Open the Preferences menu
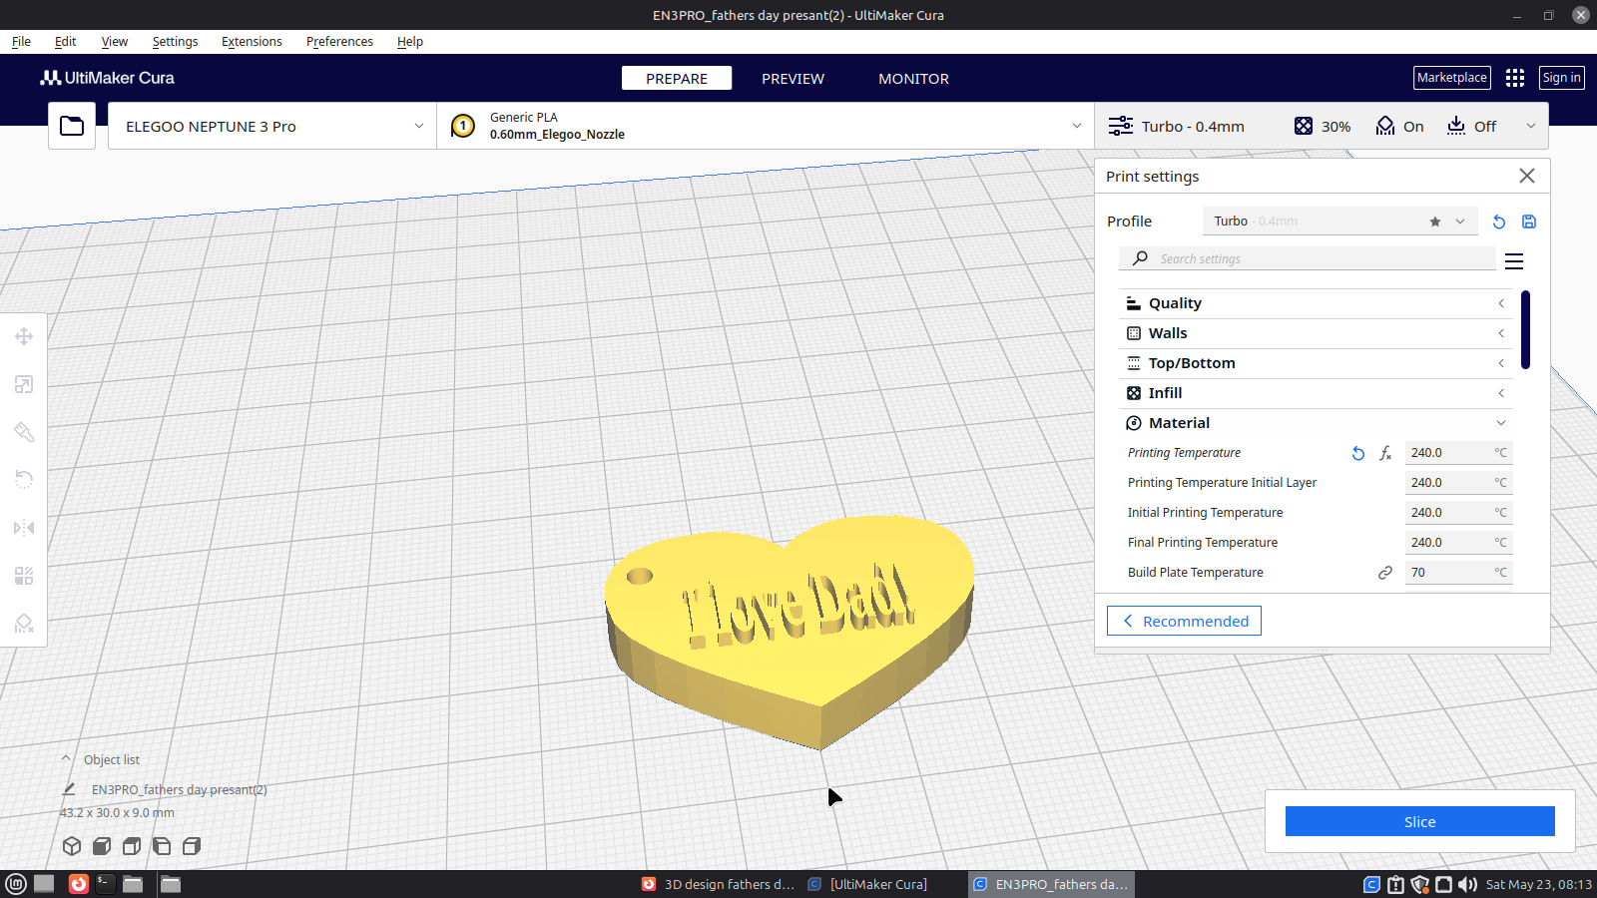1597x898 pixels. pyautogui.click(x=339, y=42)
